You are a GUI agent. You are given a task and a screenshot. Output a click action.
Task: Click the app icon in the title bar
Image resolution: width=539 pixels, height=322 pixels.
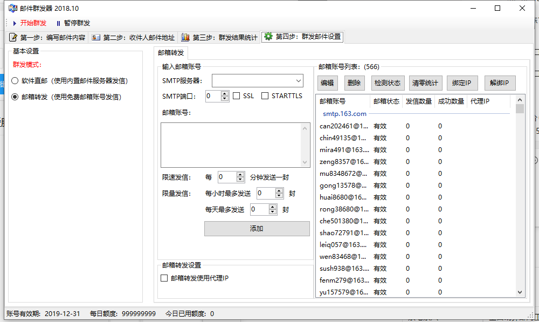click(13, 8)
